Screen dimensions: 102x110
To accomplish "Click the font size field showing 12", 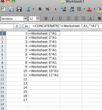I will click(33, 19).
